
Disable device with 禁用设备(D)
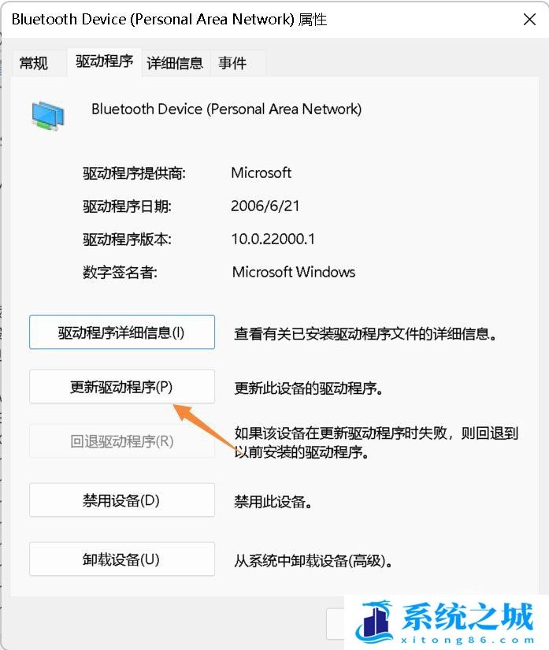tap(122, 500)
